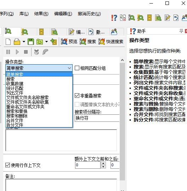This screenshot has height=191, width=187.
Task: Click inside the 备注 notes box
Action: click(x=61, y=185)
